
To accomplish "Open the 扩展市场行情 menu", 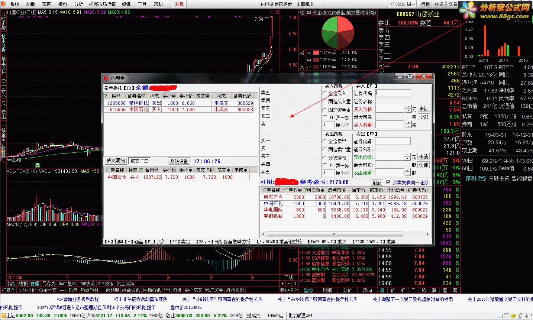I will [x=103, y=4].
